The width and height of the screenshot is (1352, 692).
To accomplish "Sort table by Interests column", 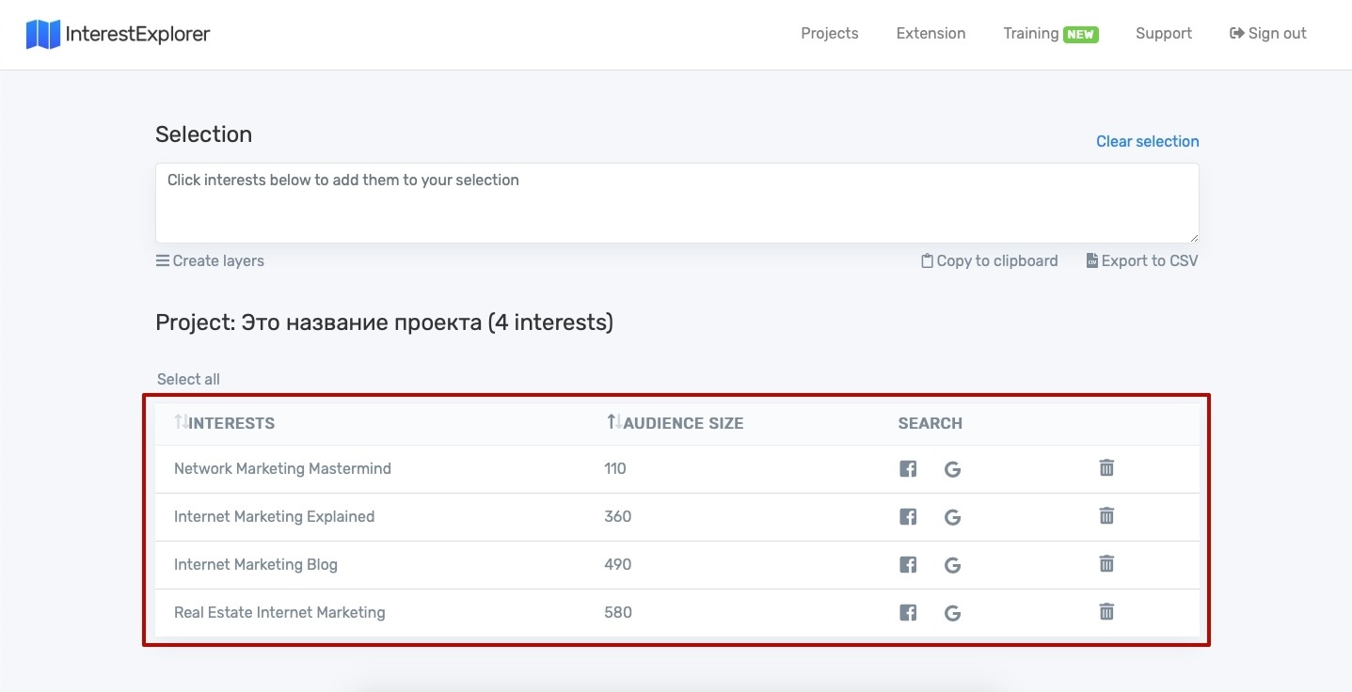I will pyautogui.click(x=225, y=423).
